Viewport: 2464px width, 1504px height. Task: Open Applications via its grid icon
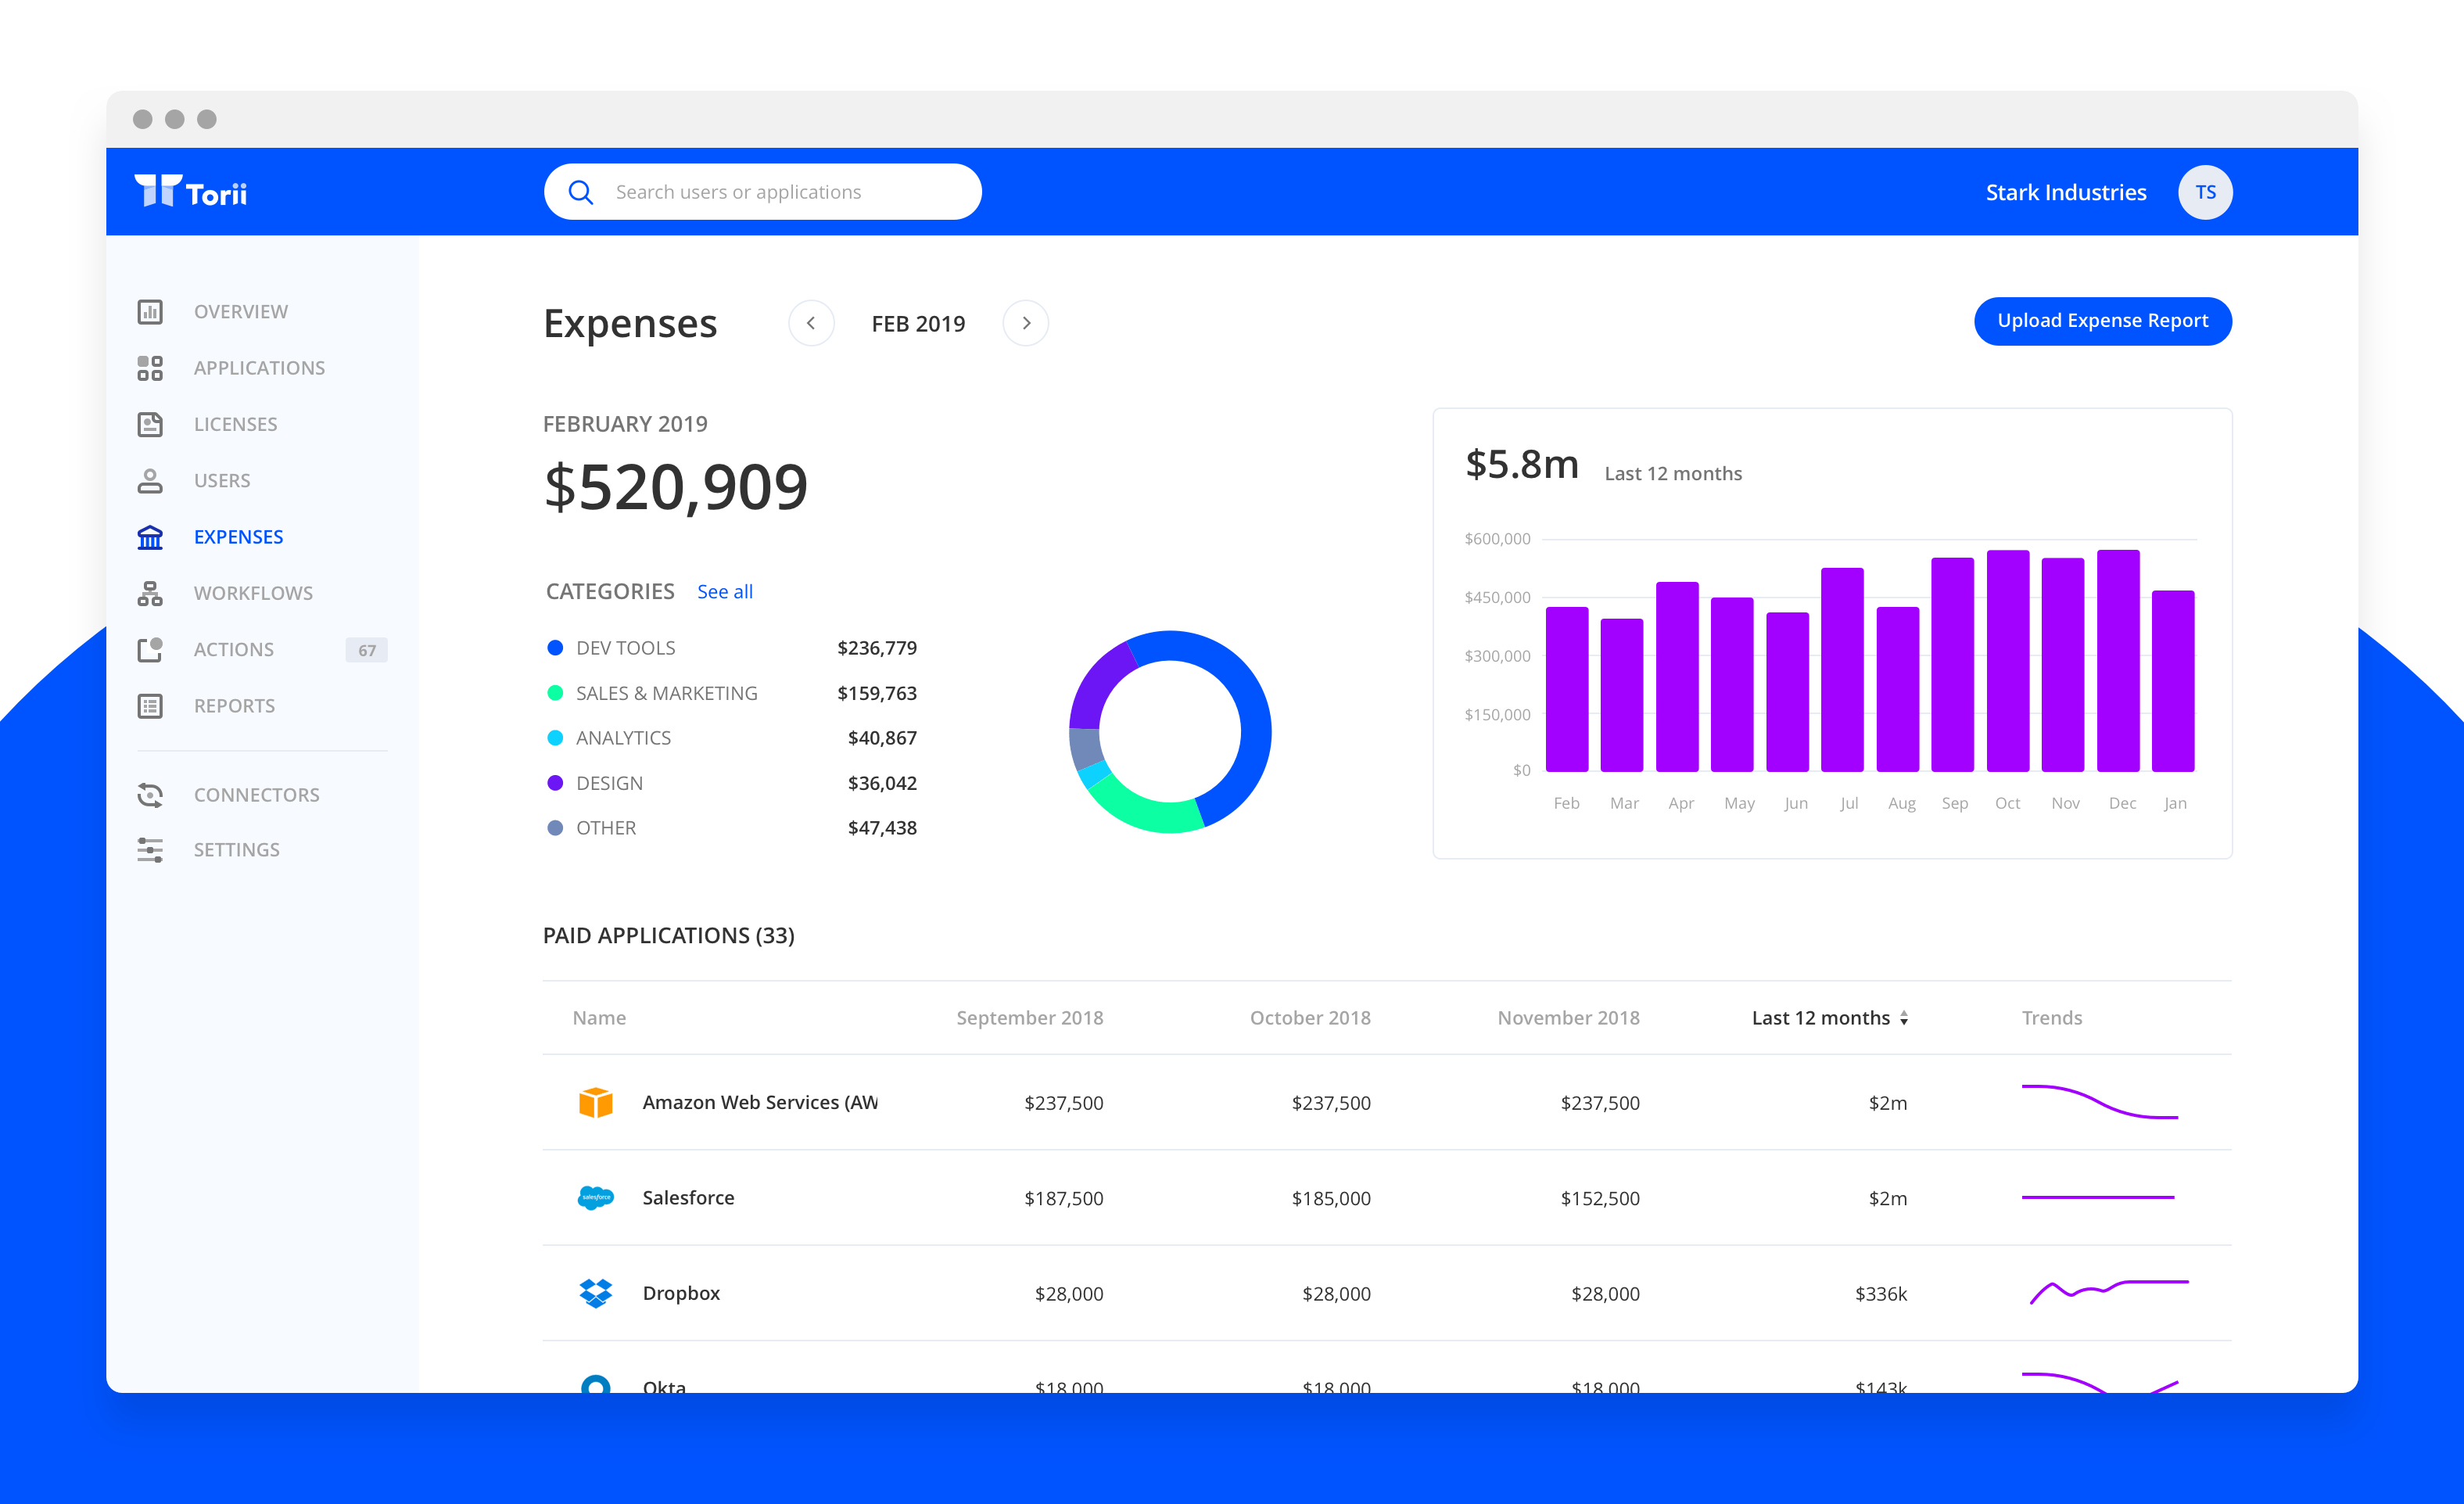click(150, 368)
